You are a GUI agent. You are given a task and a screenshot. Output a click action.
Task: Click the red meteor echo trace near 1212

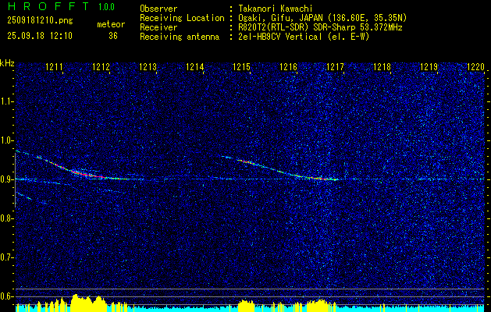click(x=83, y=173)
